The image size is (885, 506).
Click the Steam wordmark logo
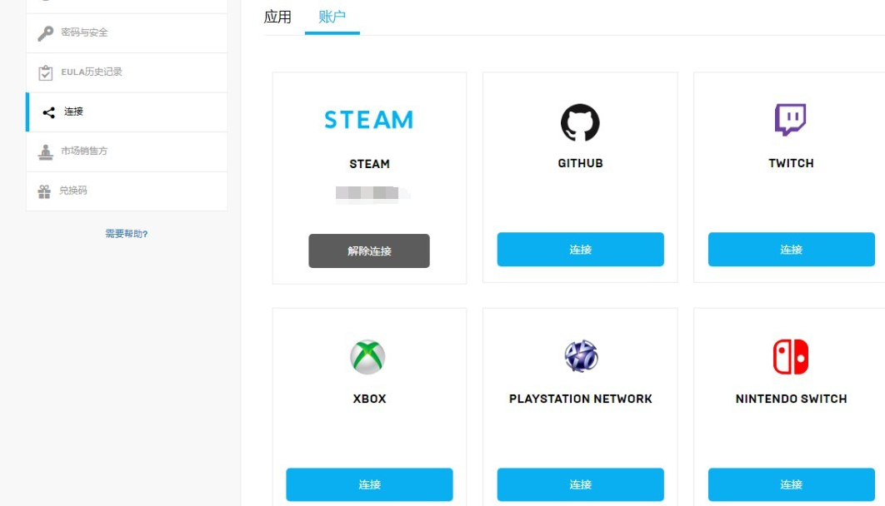coord(368,120)
